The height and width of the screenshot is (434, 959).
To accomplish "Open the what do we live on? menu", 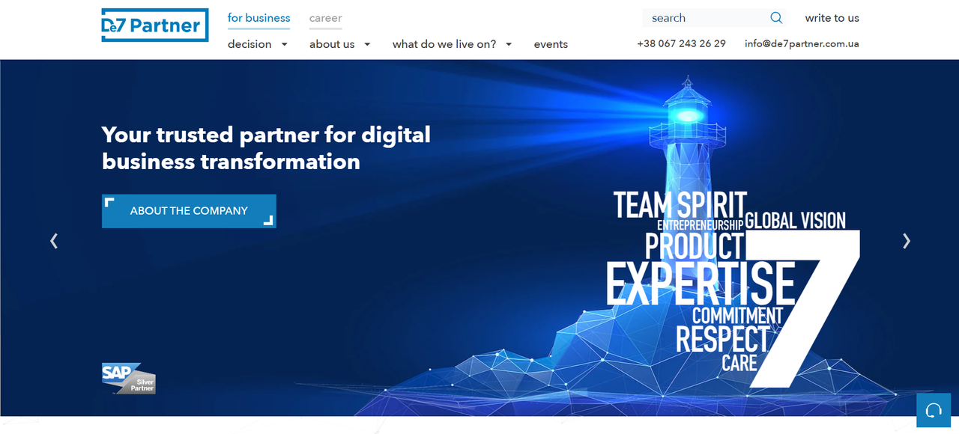I will [x=444, y=44].
